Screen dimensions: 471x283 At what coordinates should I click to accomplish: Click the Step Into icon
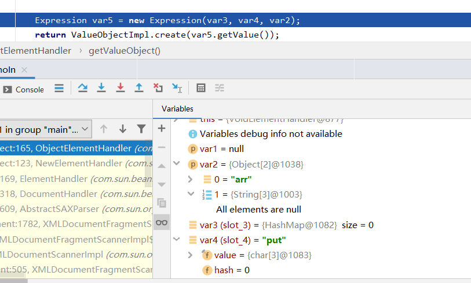pyautogui.click(x=101, y=88)
